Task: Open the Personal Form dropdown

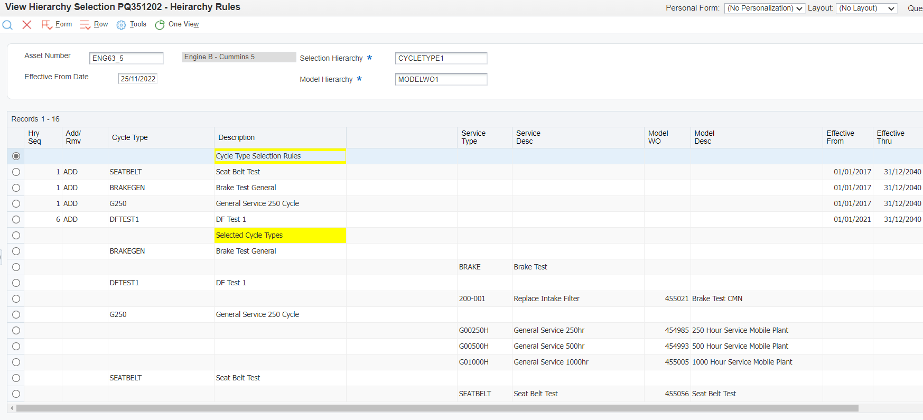Action: pos(764,8)
